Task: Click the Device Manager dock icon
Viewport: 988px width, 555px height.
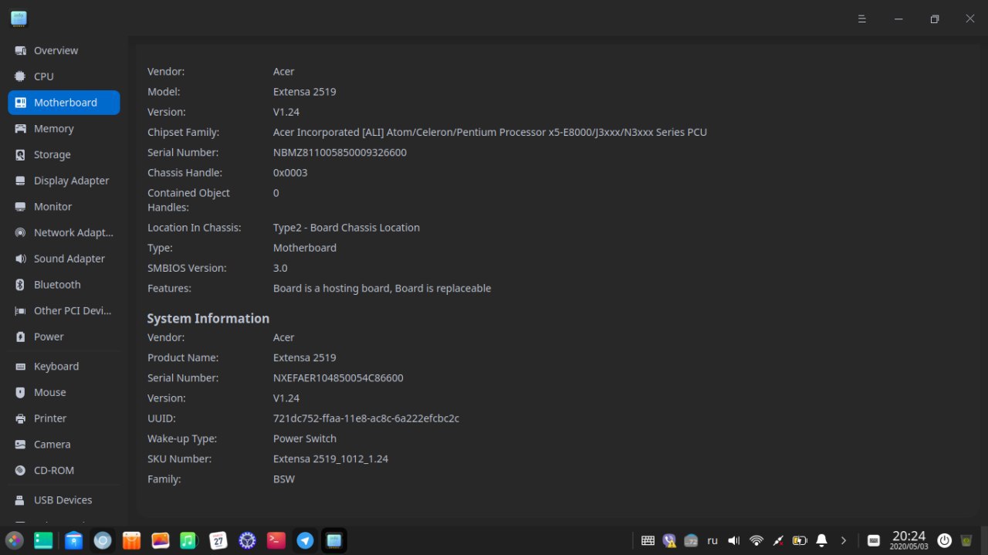Action: 334,540
